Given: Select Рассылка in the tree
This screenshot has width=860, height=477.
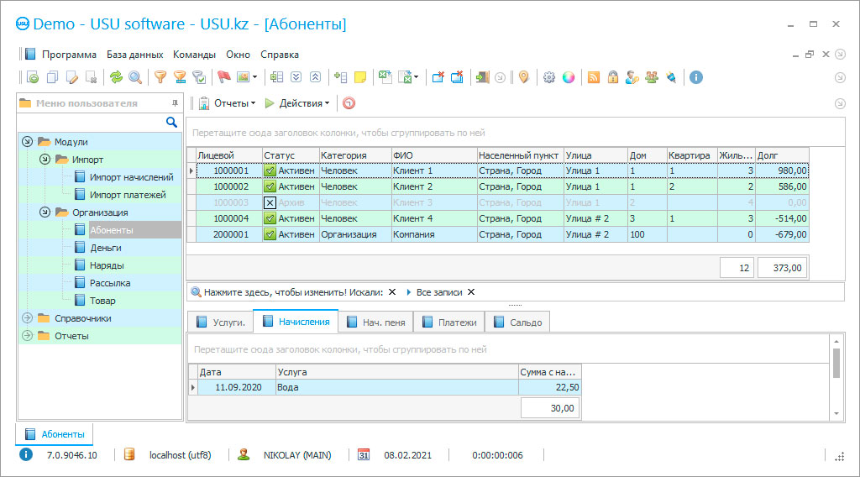Looking at the screenshot, I should pos(110,283).
